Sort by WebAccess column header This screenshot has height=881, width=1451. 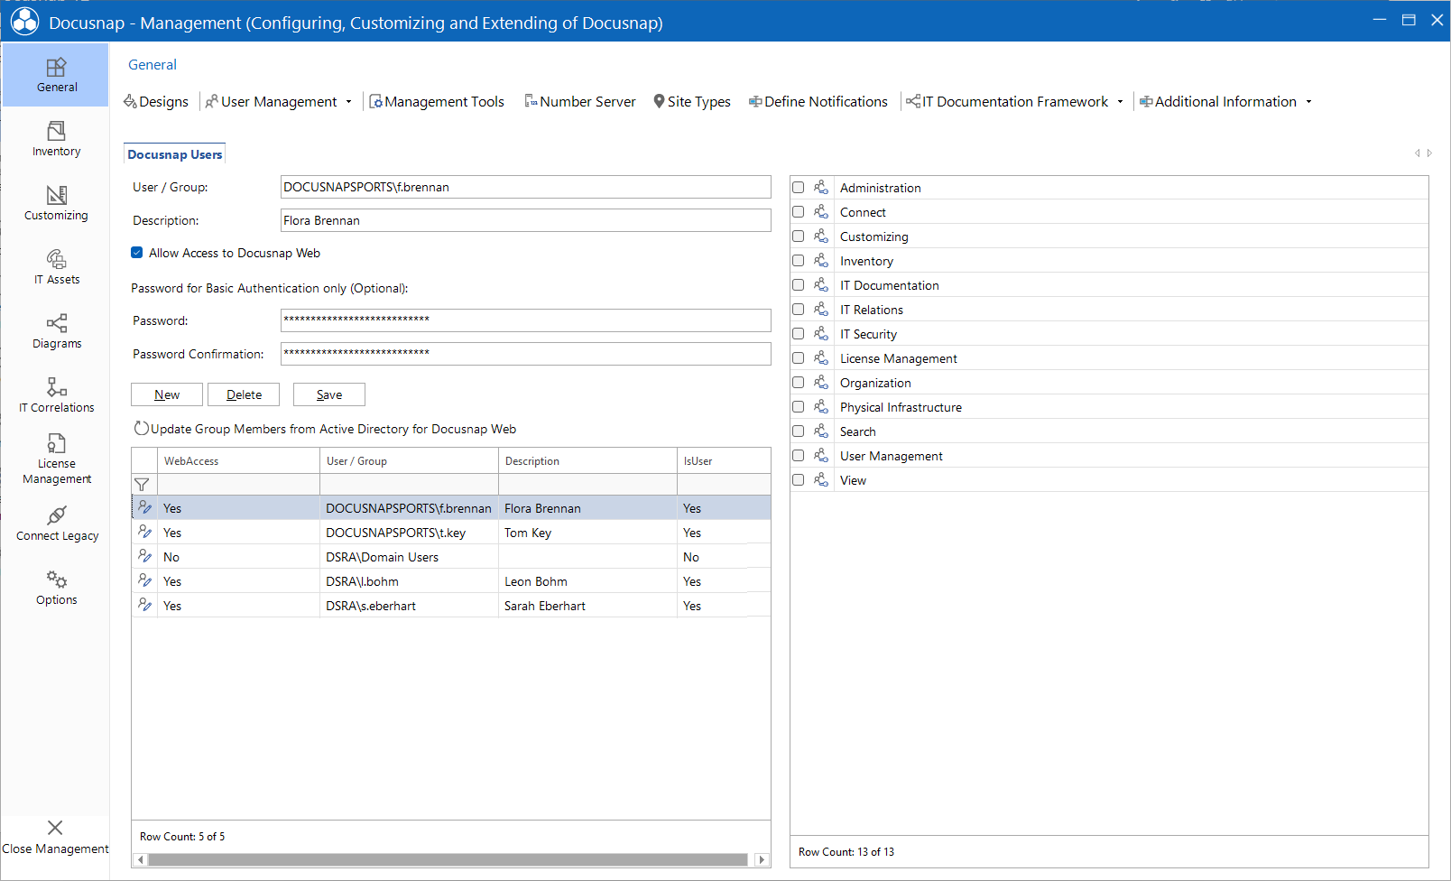click(x=238, y=461)
